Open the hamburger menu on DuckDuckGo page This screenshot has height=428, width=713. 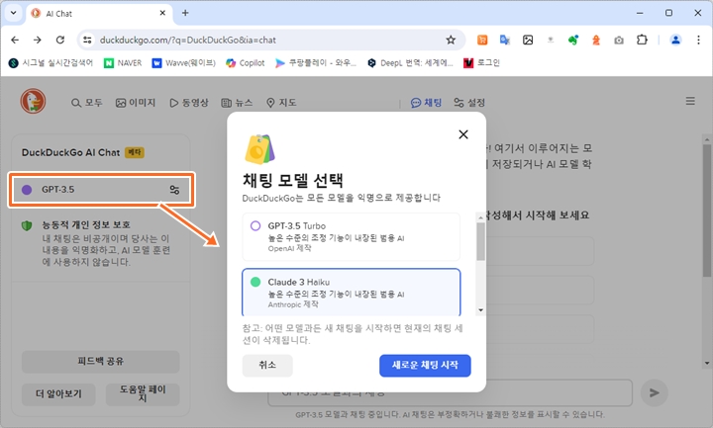click(x=690, y=101)
